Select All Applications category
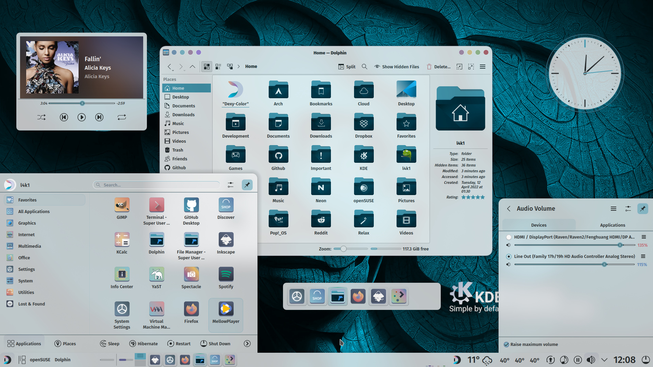 point(45,211)
